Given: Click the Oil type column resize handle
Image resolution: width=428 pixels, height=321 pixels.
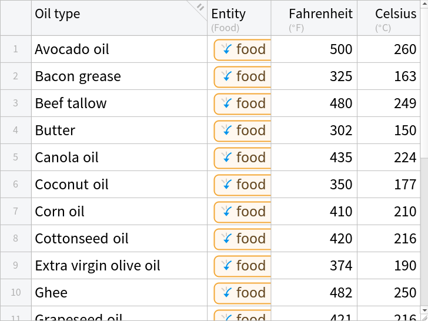Looking at the screenshot, I should pyautogui.click(x=200, y=8).
